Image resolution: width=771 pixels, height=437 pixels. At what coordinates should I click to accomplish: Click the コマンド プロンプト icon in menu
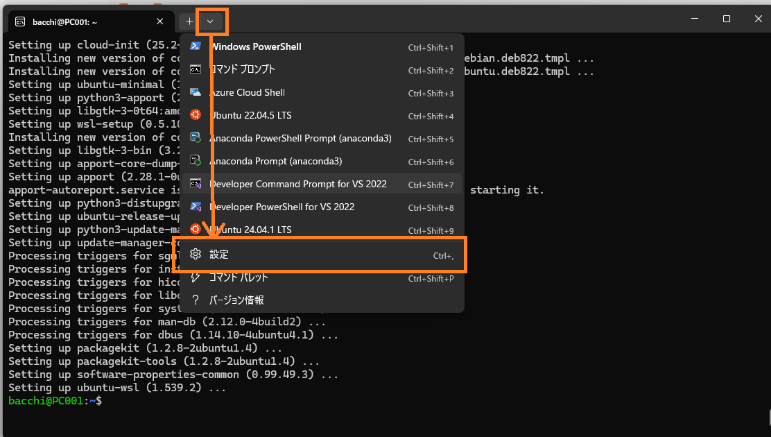click(x=196, y=69)
